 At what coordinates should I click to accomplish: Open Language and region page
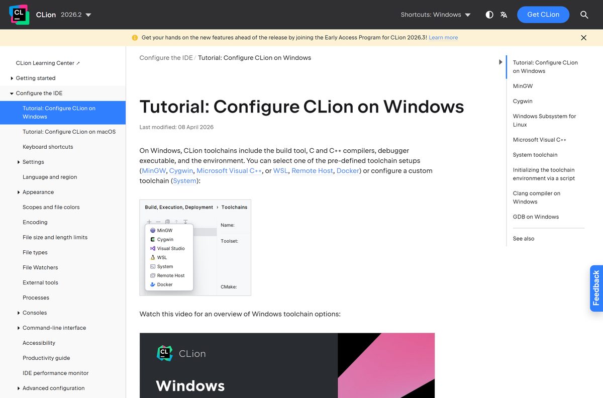pyautogui.click(x=50, y=177)
